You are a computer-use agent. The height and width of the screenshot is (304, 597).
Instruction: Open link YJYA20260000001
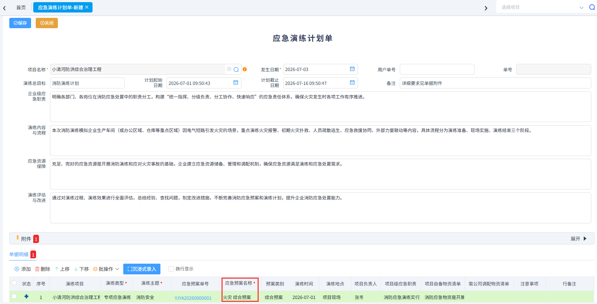tap(193, 298)
